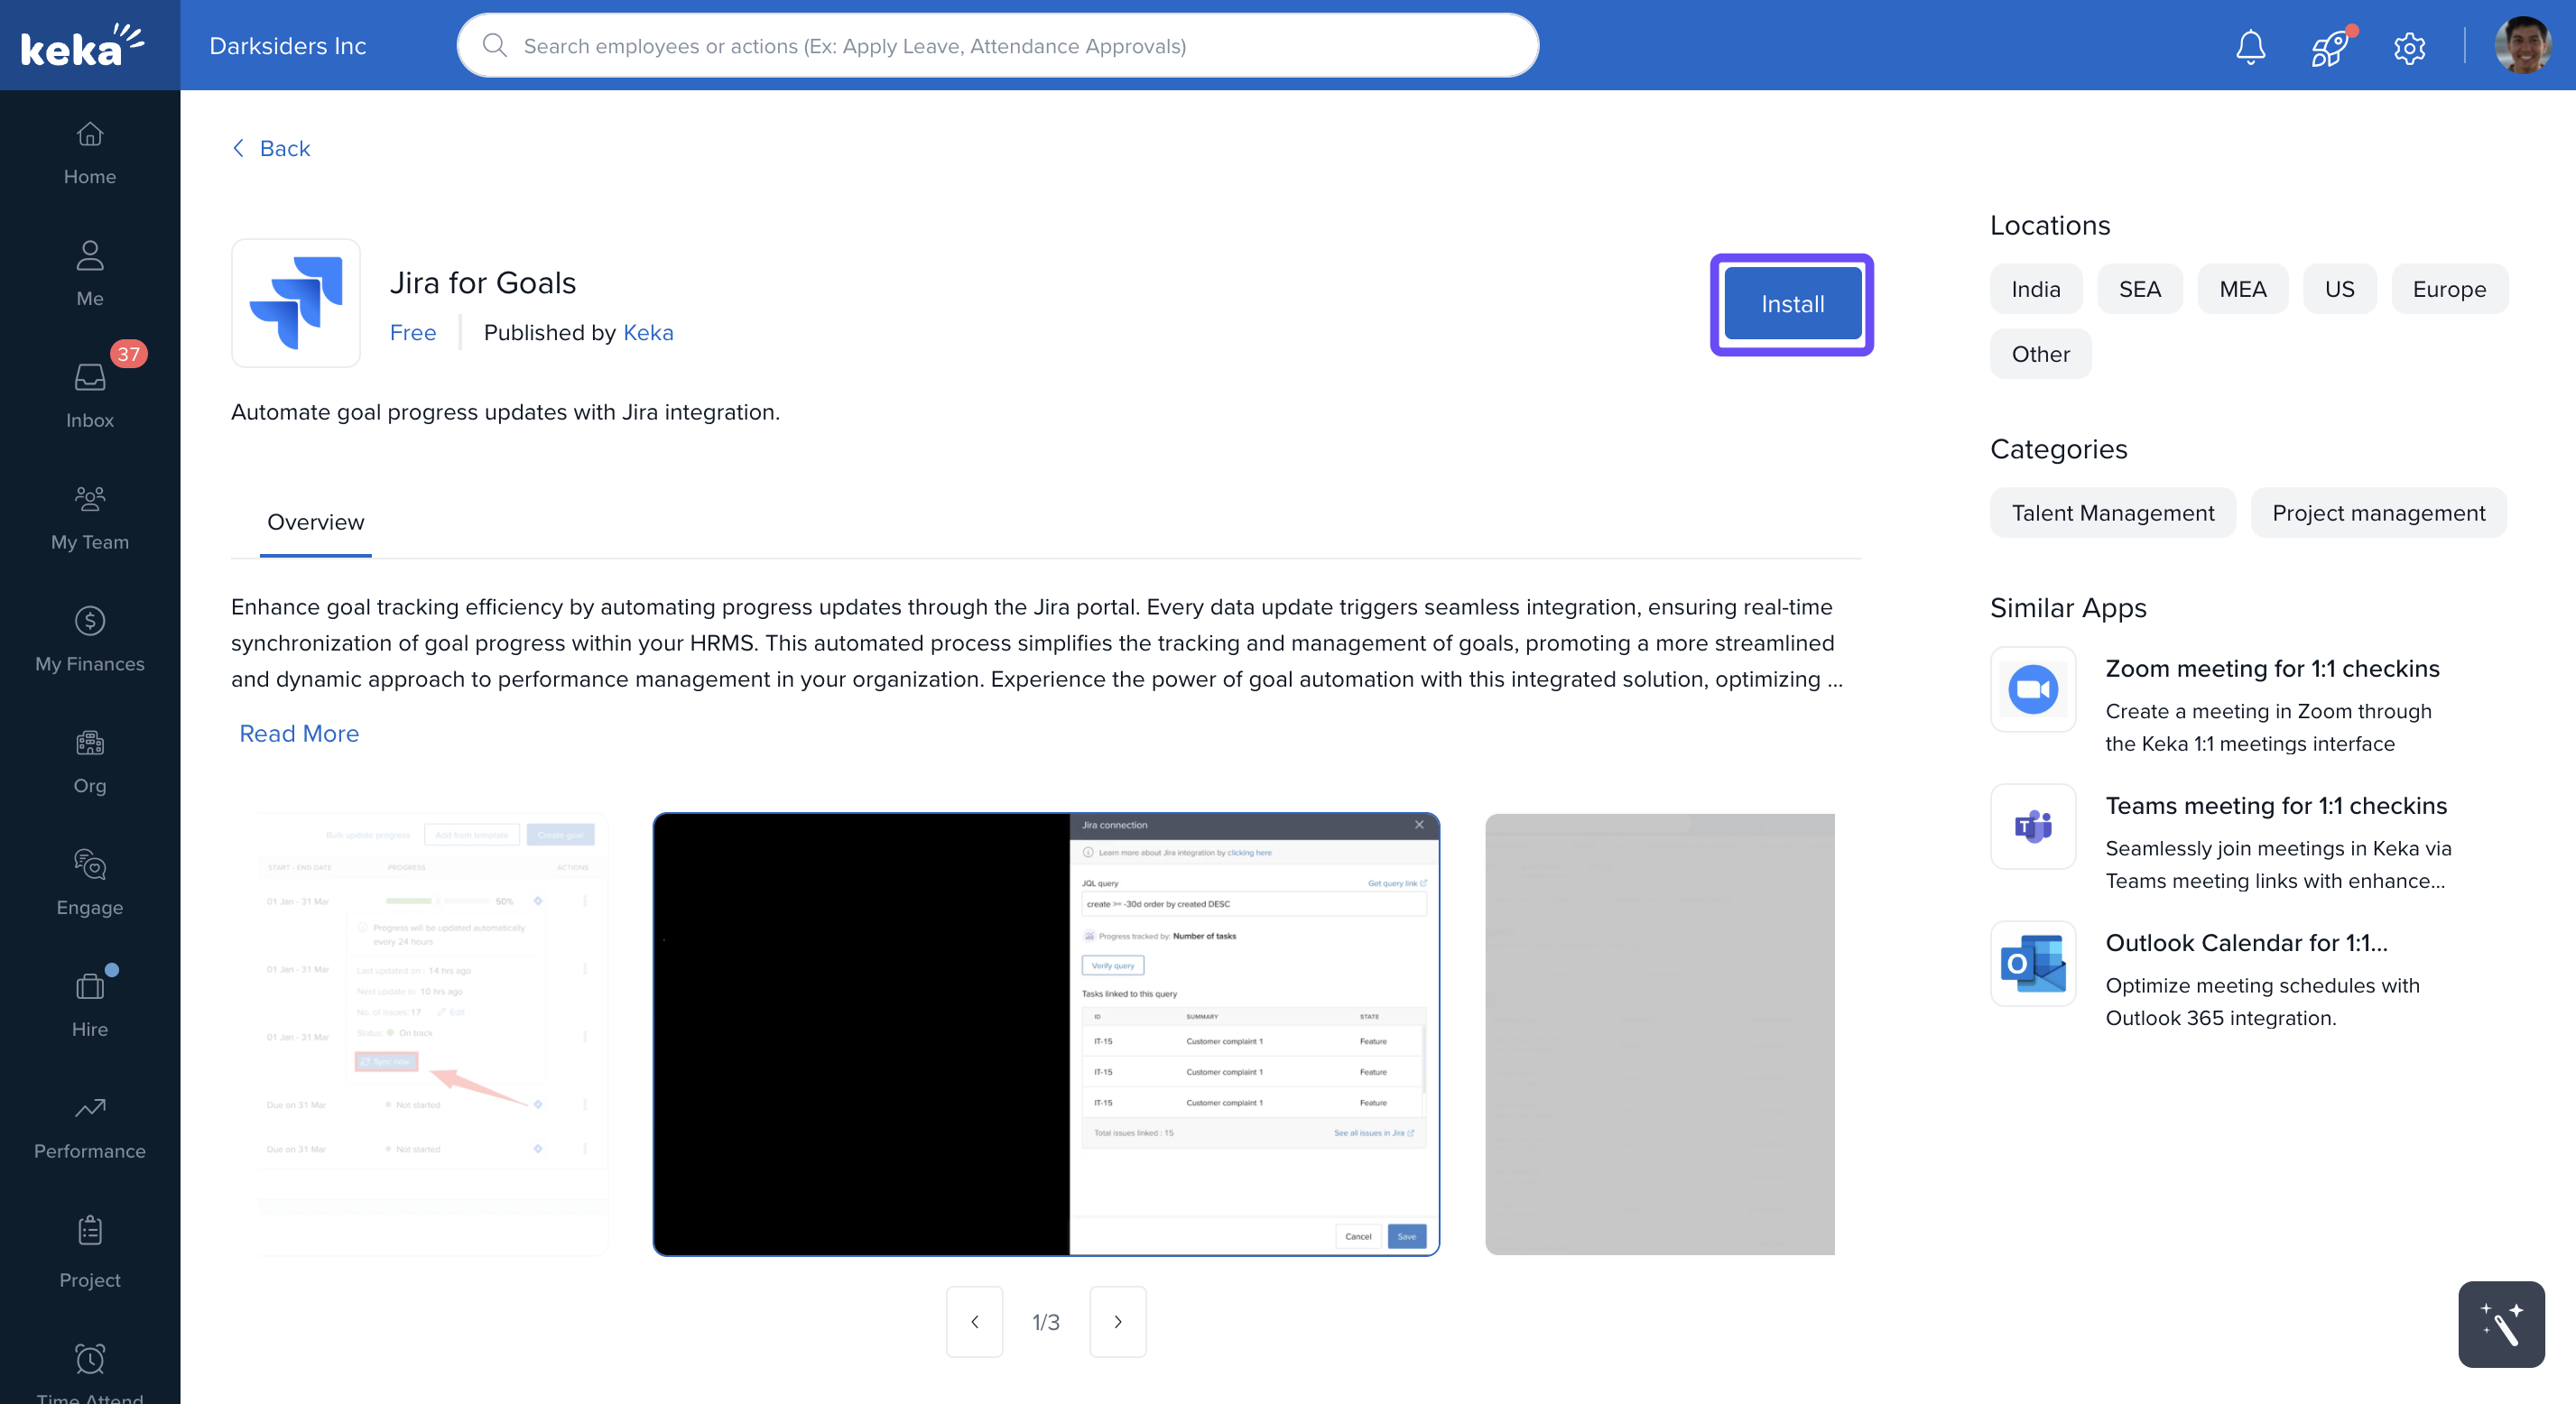Screen dimensions: 2576x1404
Task: Go to next carousel screenshot
Action: (1117, 1321)
